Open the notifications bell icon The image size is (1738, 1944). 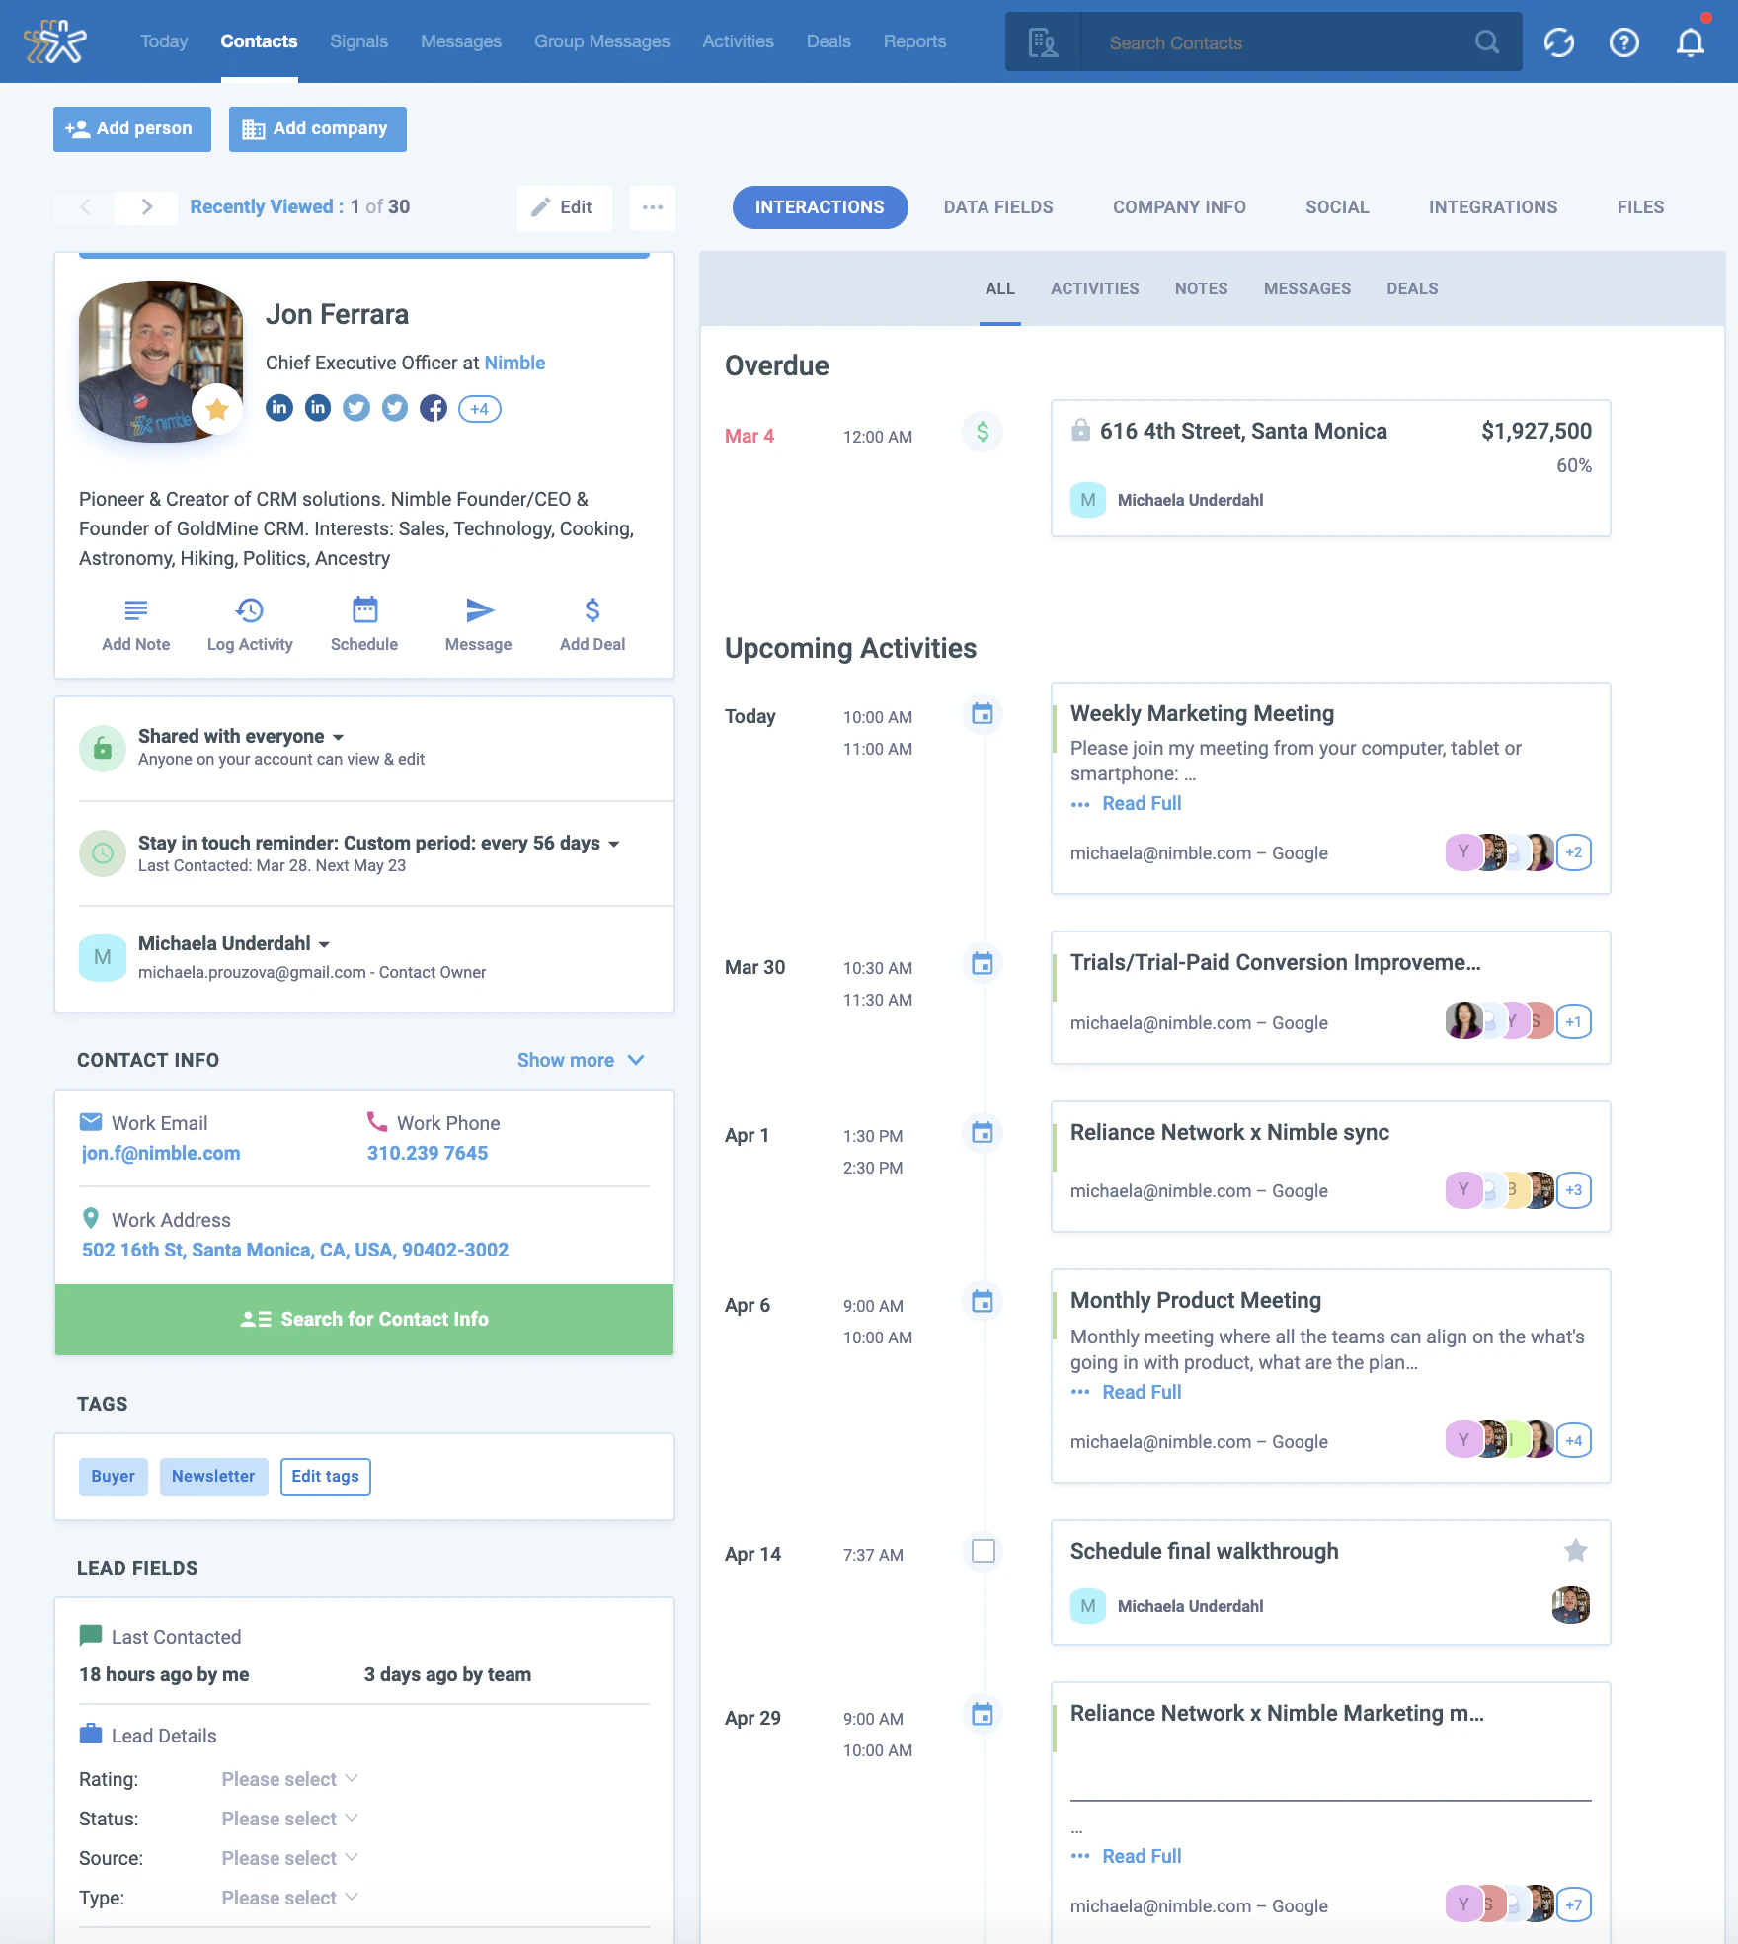1689,41
